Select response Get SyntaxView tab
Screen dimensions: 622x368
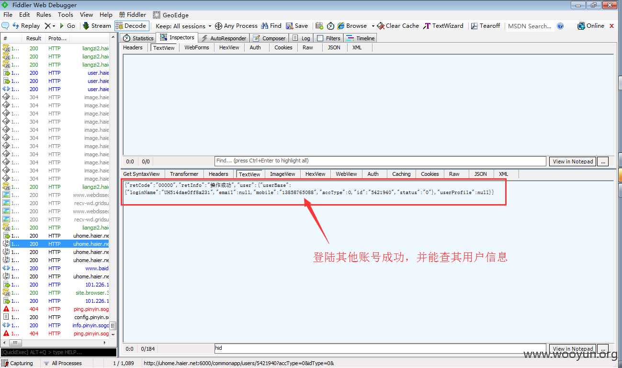[x=141, y=174]
